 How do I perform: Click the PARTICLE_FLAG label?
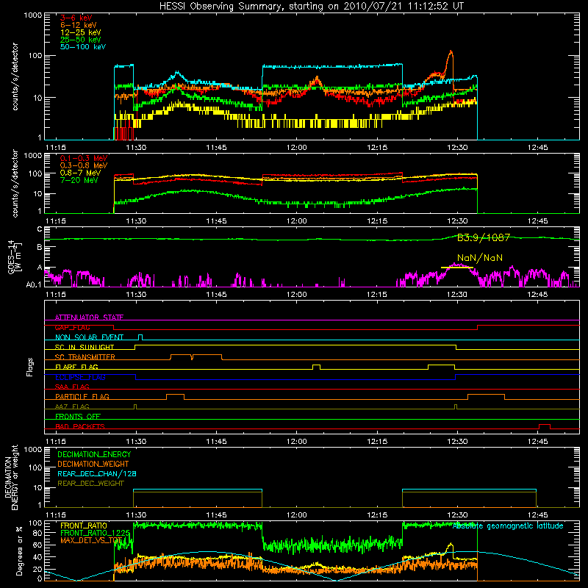pyautogui.click(x=82, y=396)
